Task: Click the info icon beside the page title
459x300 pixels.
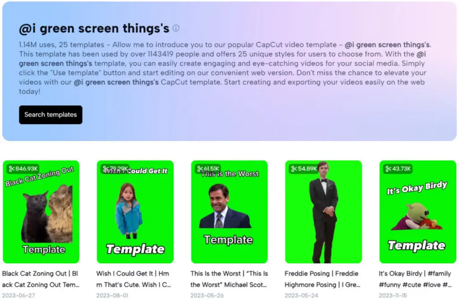Action: click(176, 28)
